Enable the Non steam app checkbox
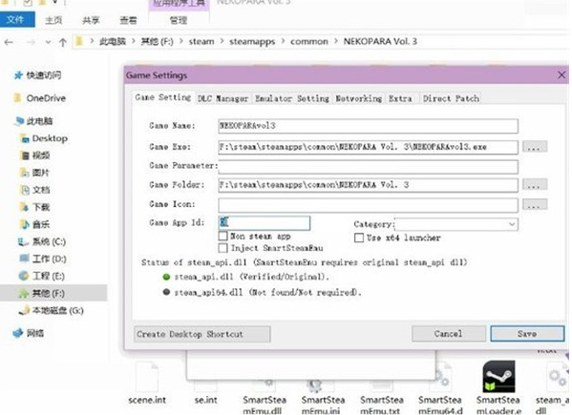The width and height of the screenshot is (572, 415). click(x=222, y=236)
